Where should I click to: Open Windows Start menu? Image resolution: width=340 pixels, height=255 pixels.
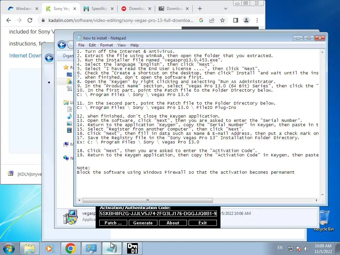pos(9,248)
